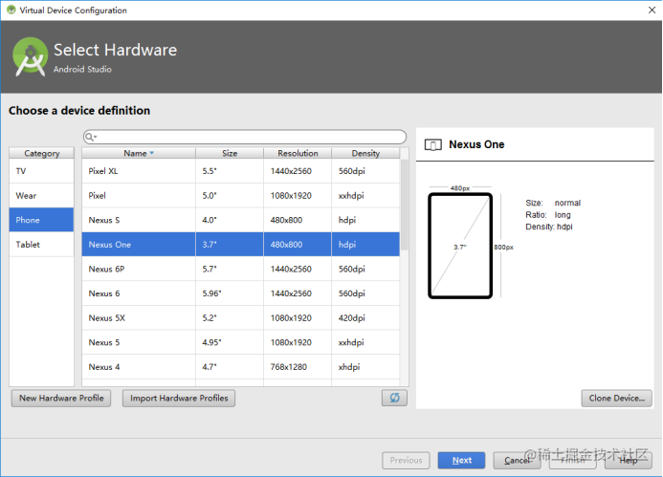Click Import Hardware Profiles button
This screenshot has width=663, height=477.
click(179, 398)
